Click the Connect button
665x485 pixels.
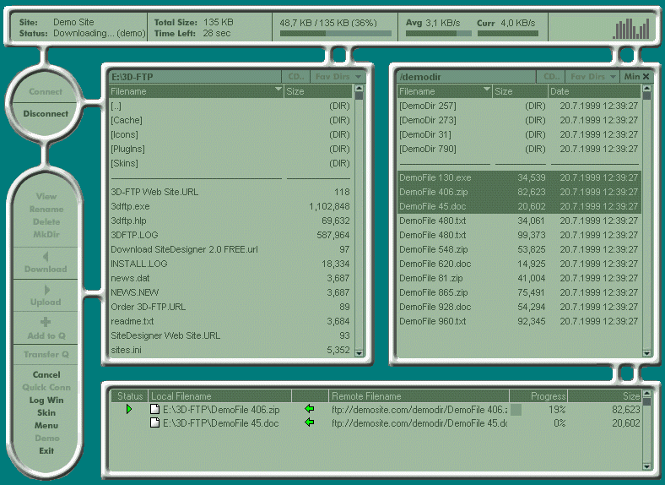46,92
